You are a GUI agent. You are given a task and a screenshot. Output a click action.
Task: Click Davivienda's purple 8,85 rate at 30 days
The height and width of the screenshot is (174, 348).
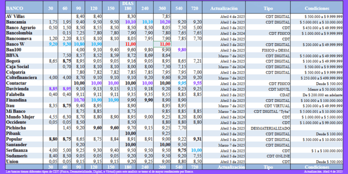pyautogui.click(x=53, y=89)
